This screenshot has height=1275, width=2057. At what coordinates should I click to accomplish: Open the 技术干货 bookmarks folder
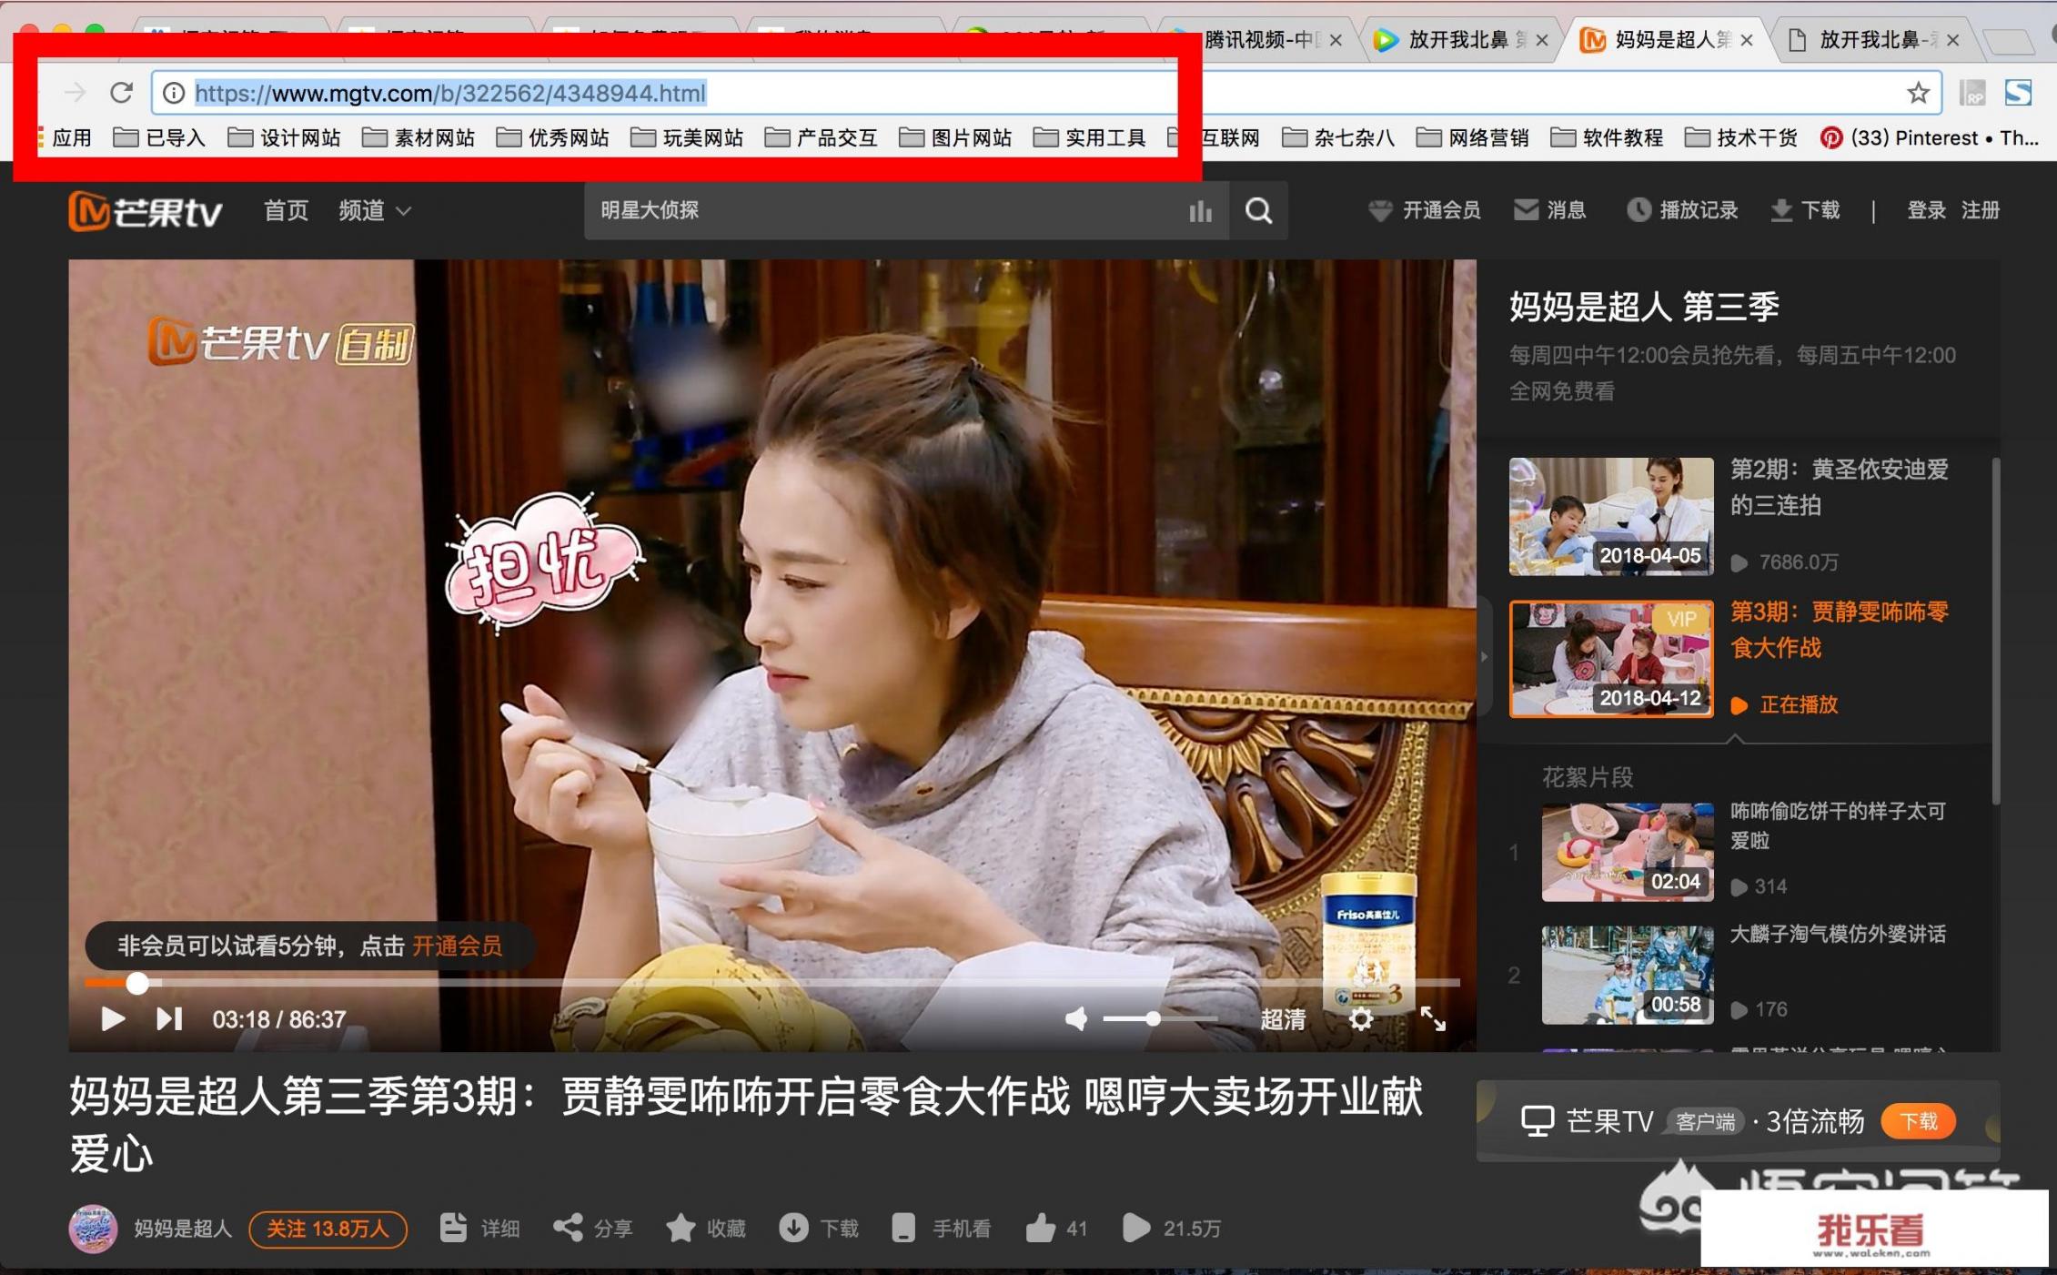1741,138
